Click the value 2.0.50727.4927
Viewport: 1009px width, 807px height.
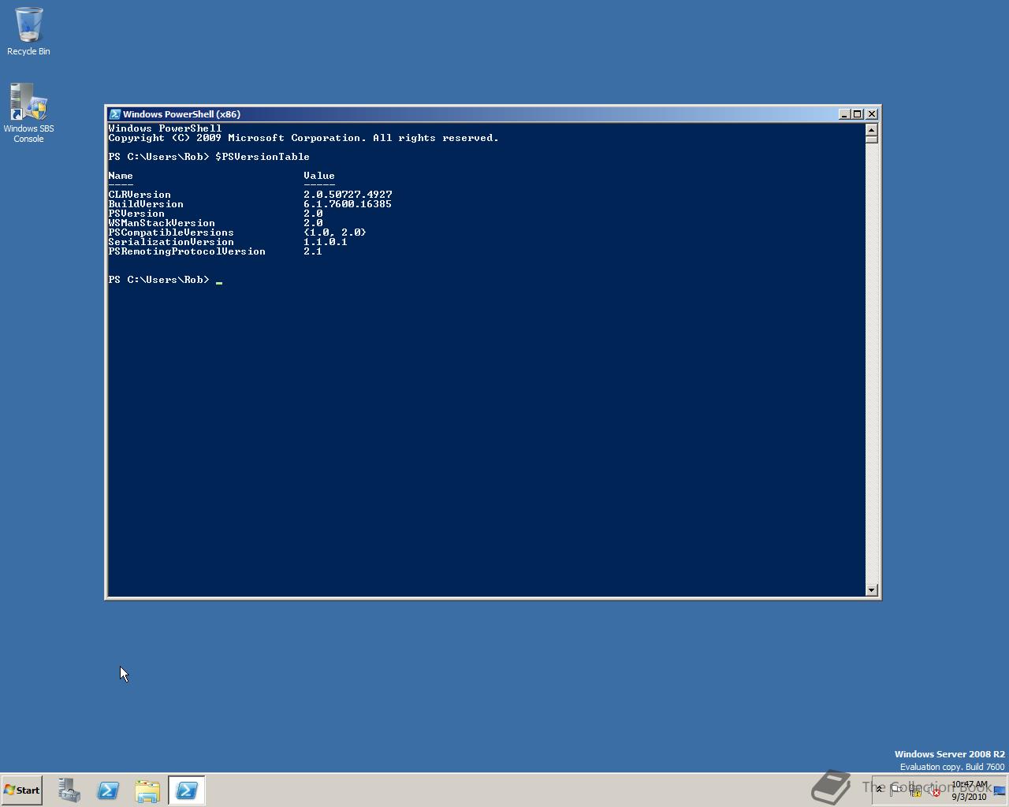tap(348, 195)
